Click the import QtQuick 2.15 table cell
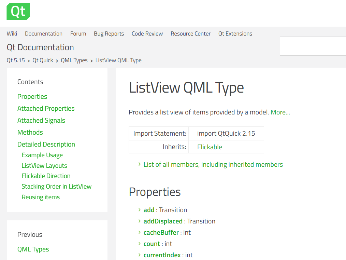Image resolution: width=346 pixels, height=260 pixels. pyautogui.click(x=226, y=134)
